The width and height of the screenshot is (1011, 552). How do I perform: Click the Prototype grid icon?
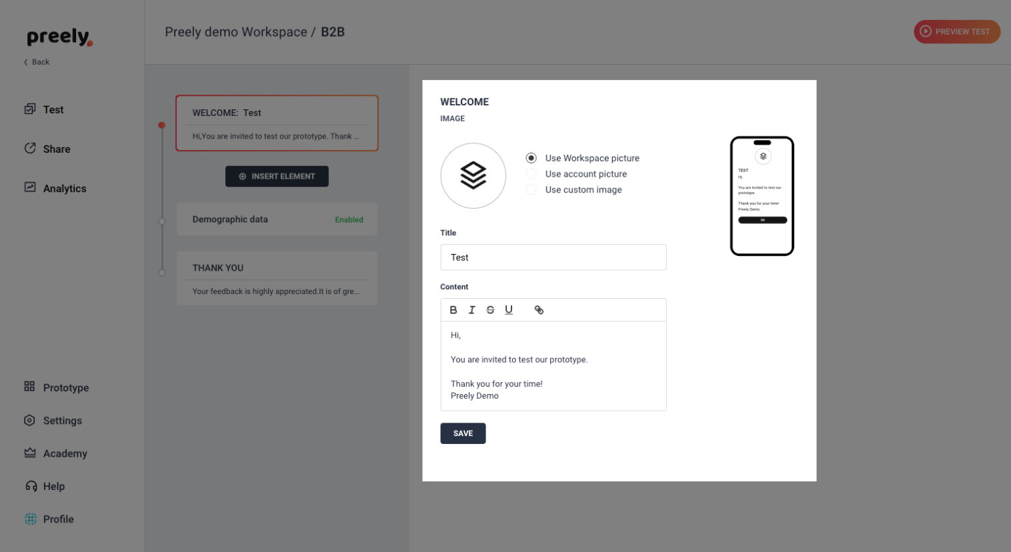pos(29,387)
